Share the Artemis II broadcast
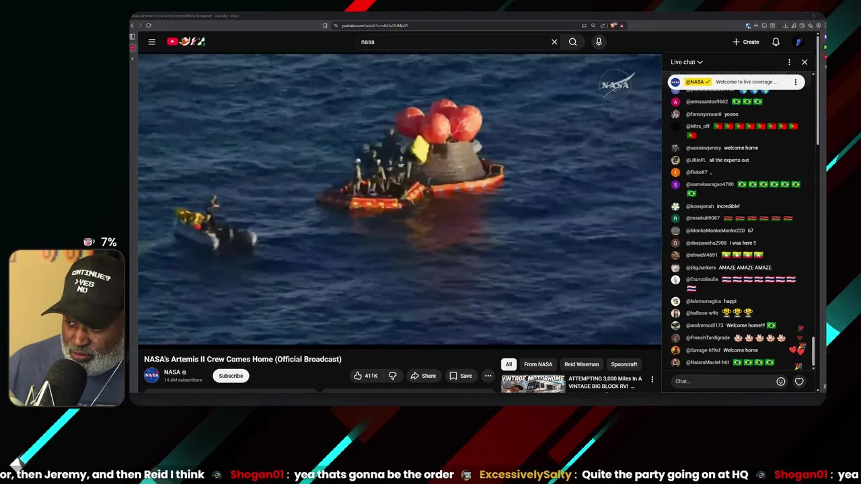The image size is (861, 484). 423,376
